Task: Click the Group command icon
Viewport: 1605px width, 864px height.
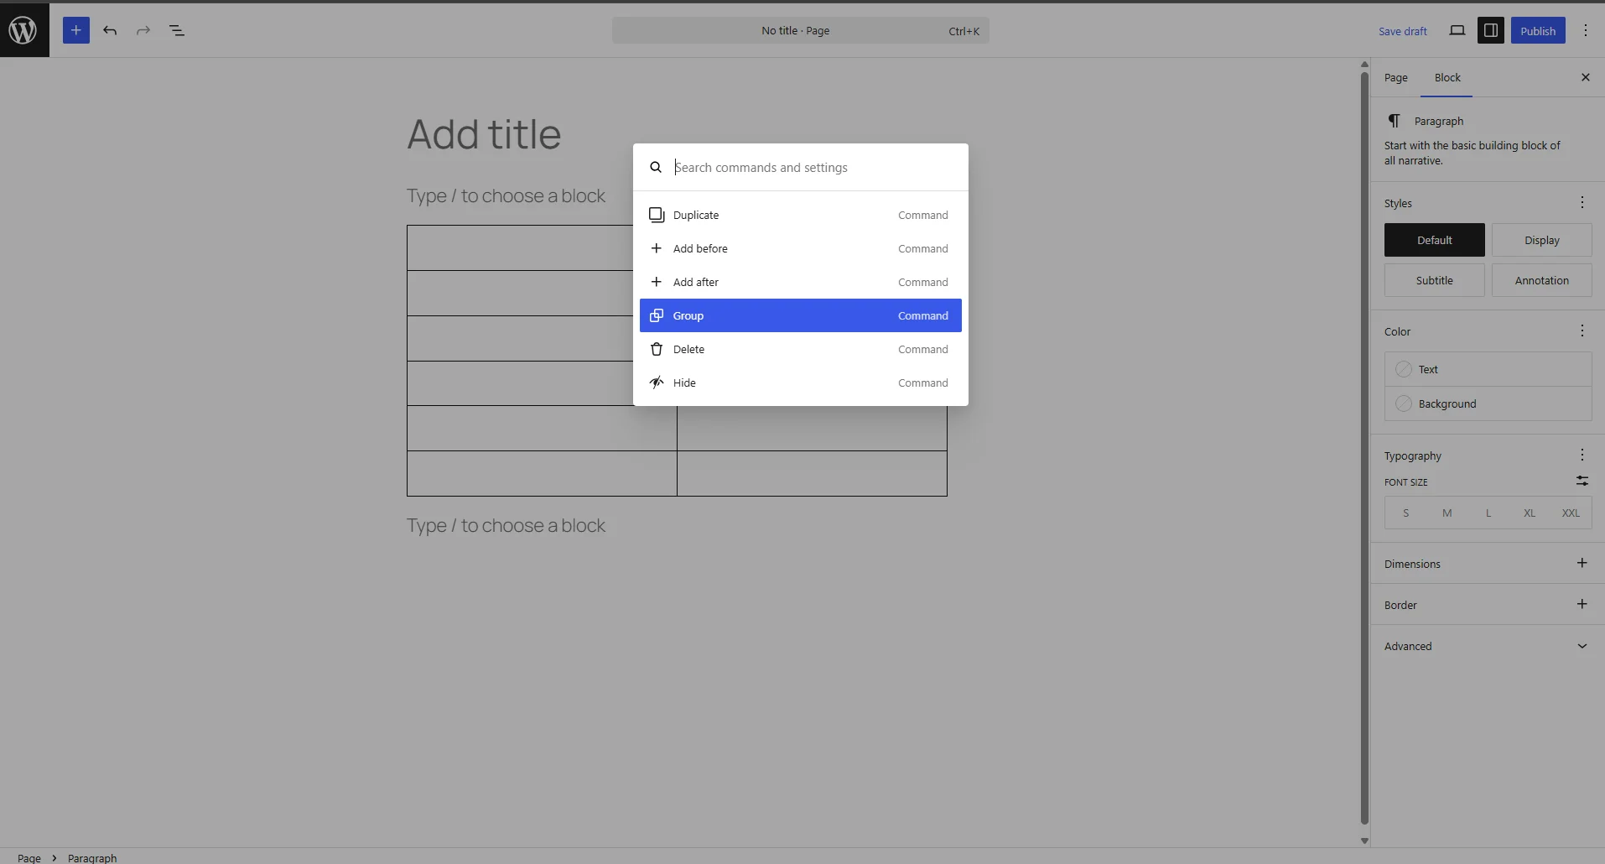Action: (x=657, y=315)
